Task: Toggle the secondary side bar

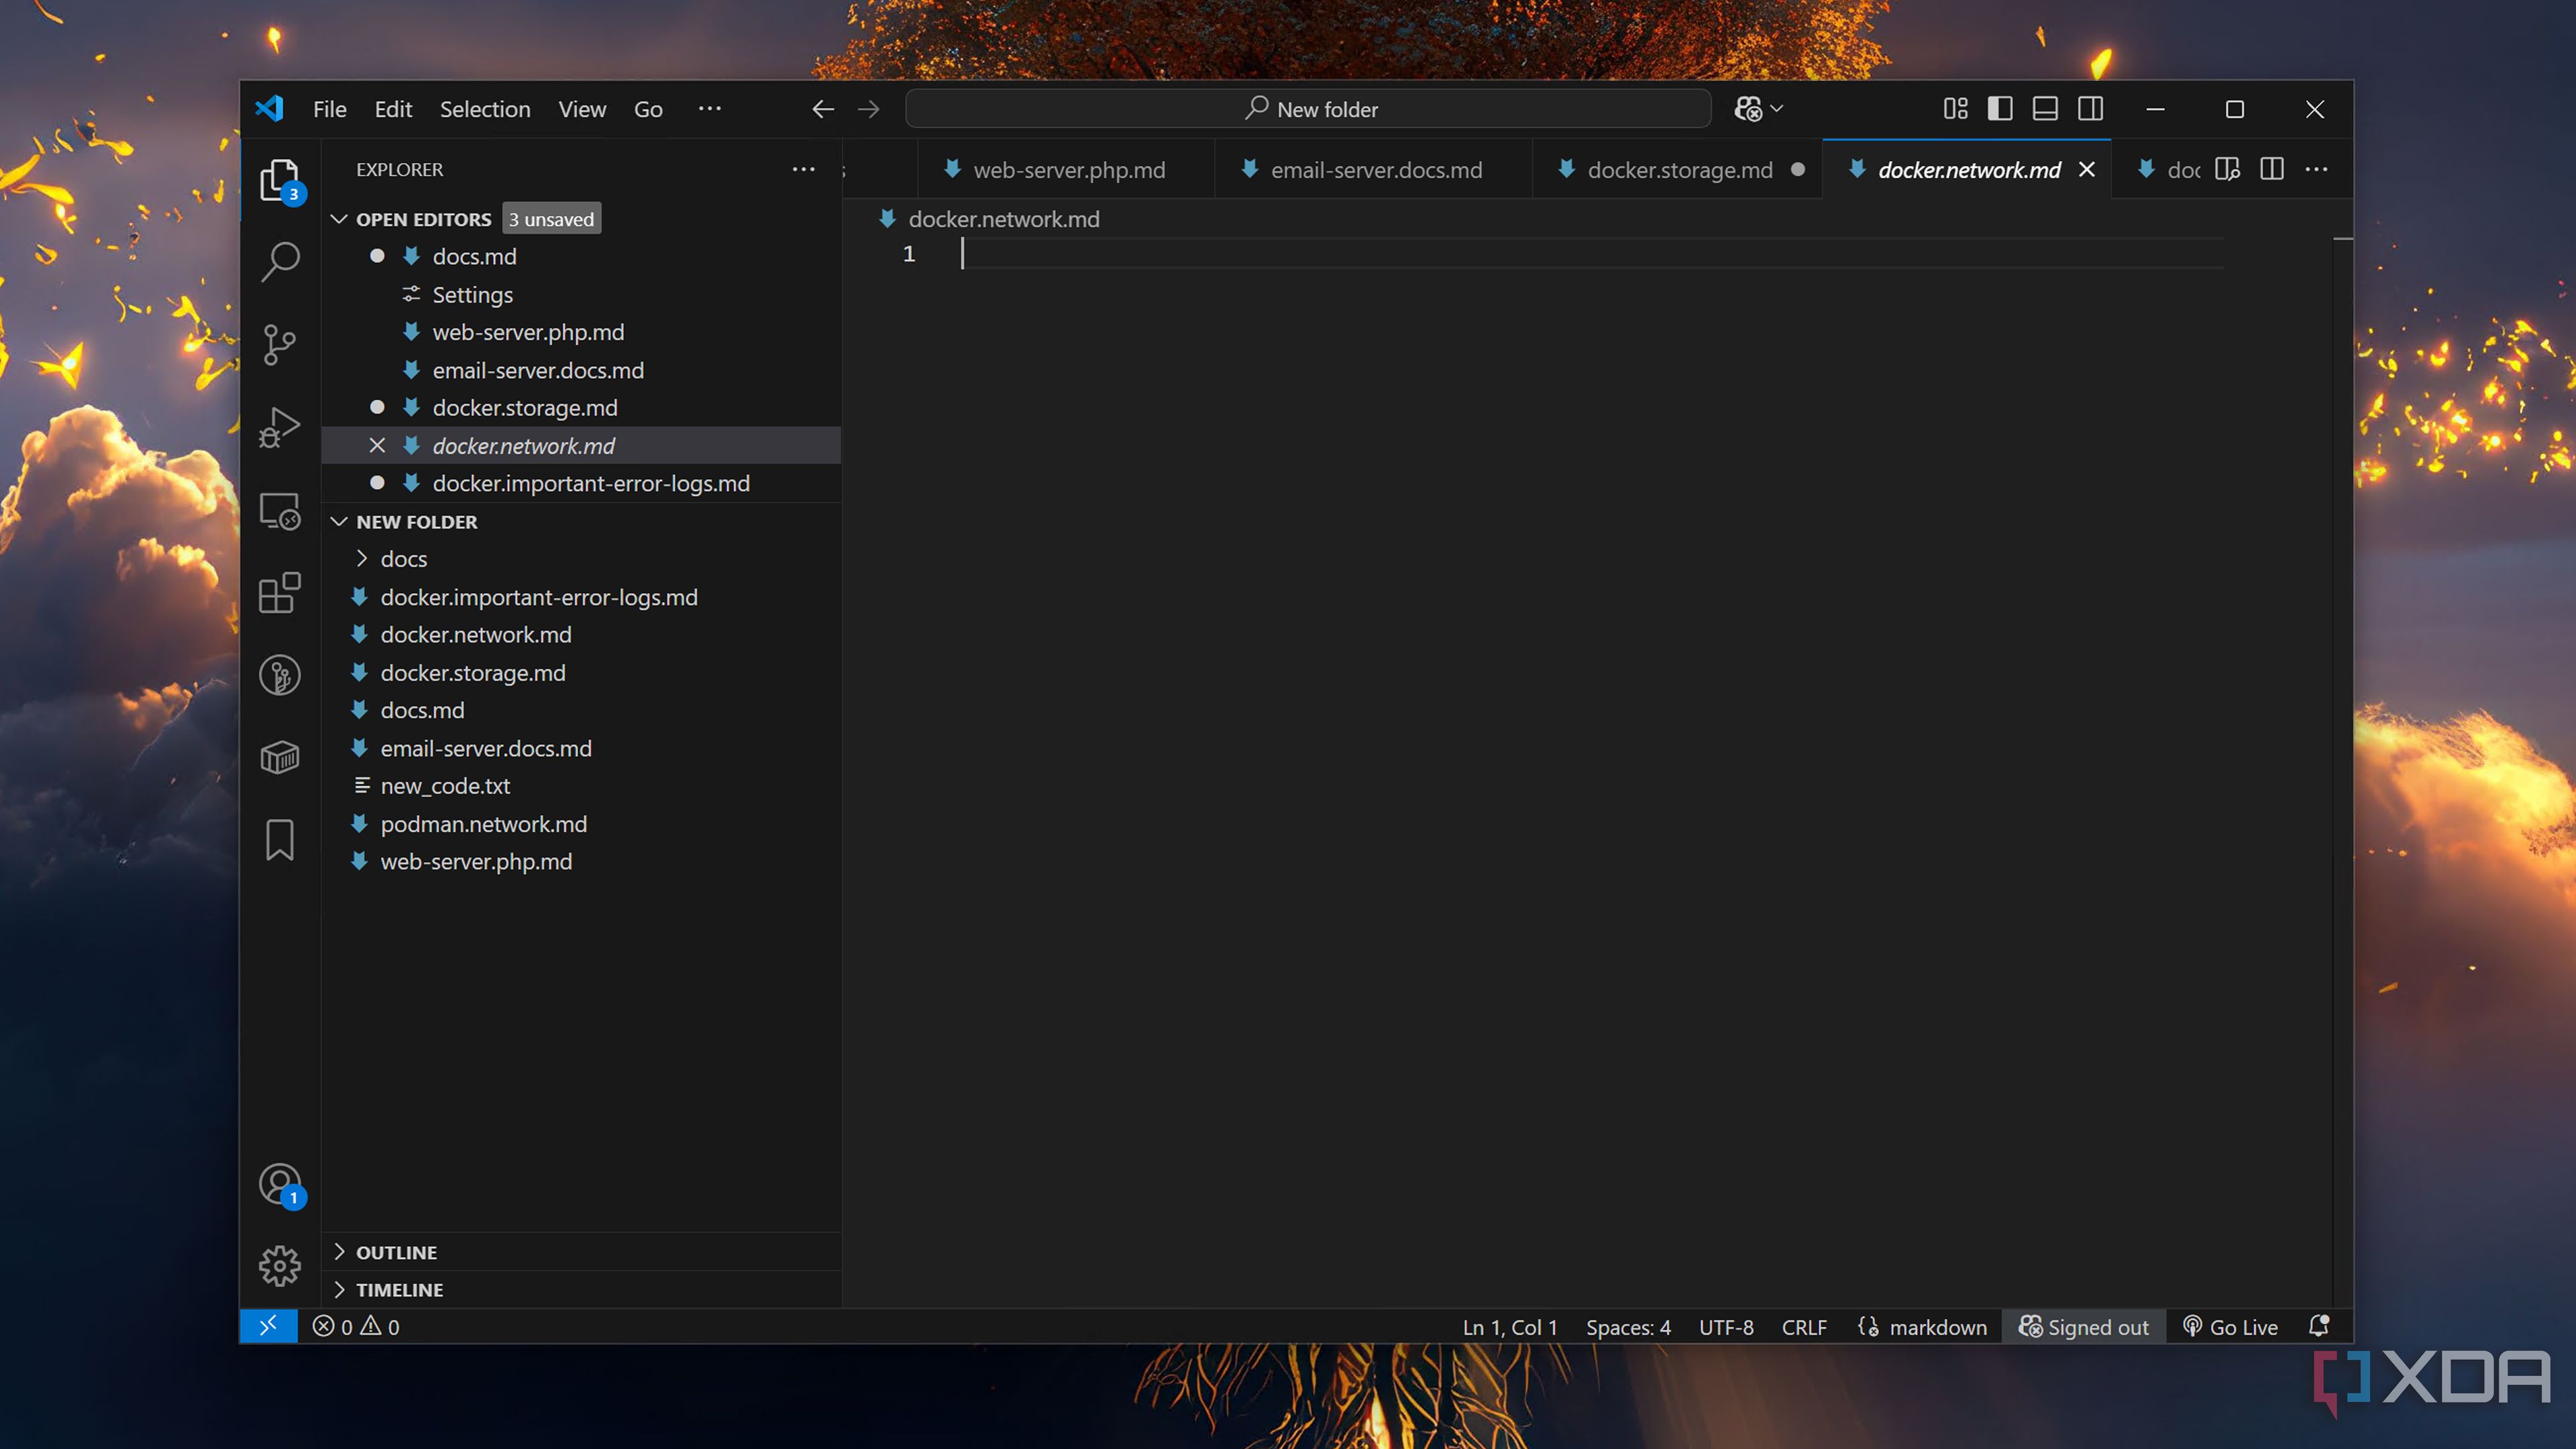Action: pos(2090,109)
